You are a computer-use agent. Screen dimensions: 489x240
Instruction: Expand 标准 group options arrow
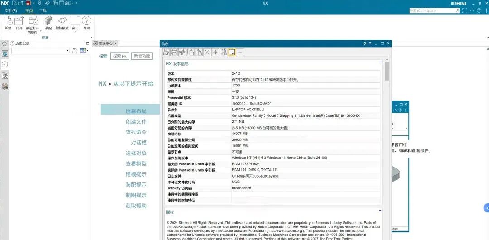tap(91, 38)
